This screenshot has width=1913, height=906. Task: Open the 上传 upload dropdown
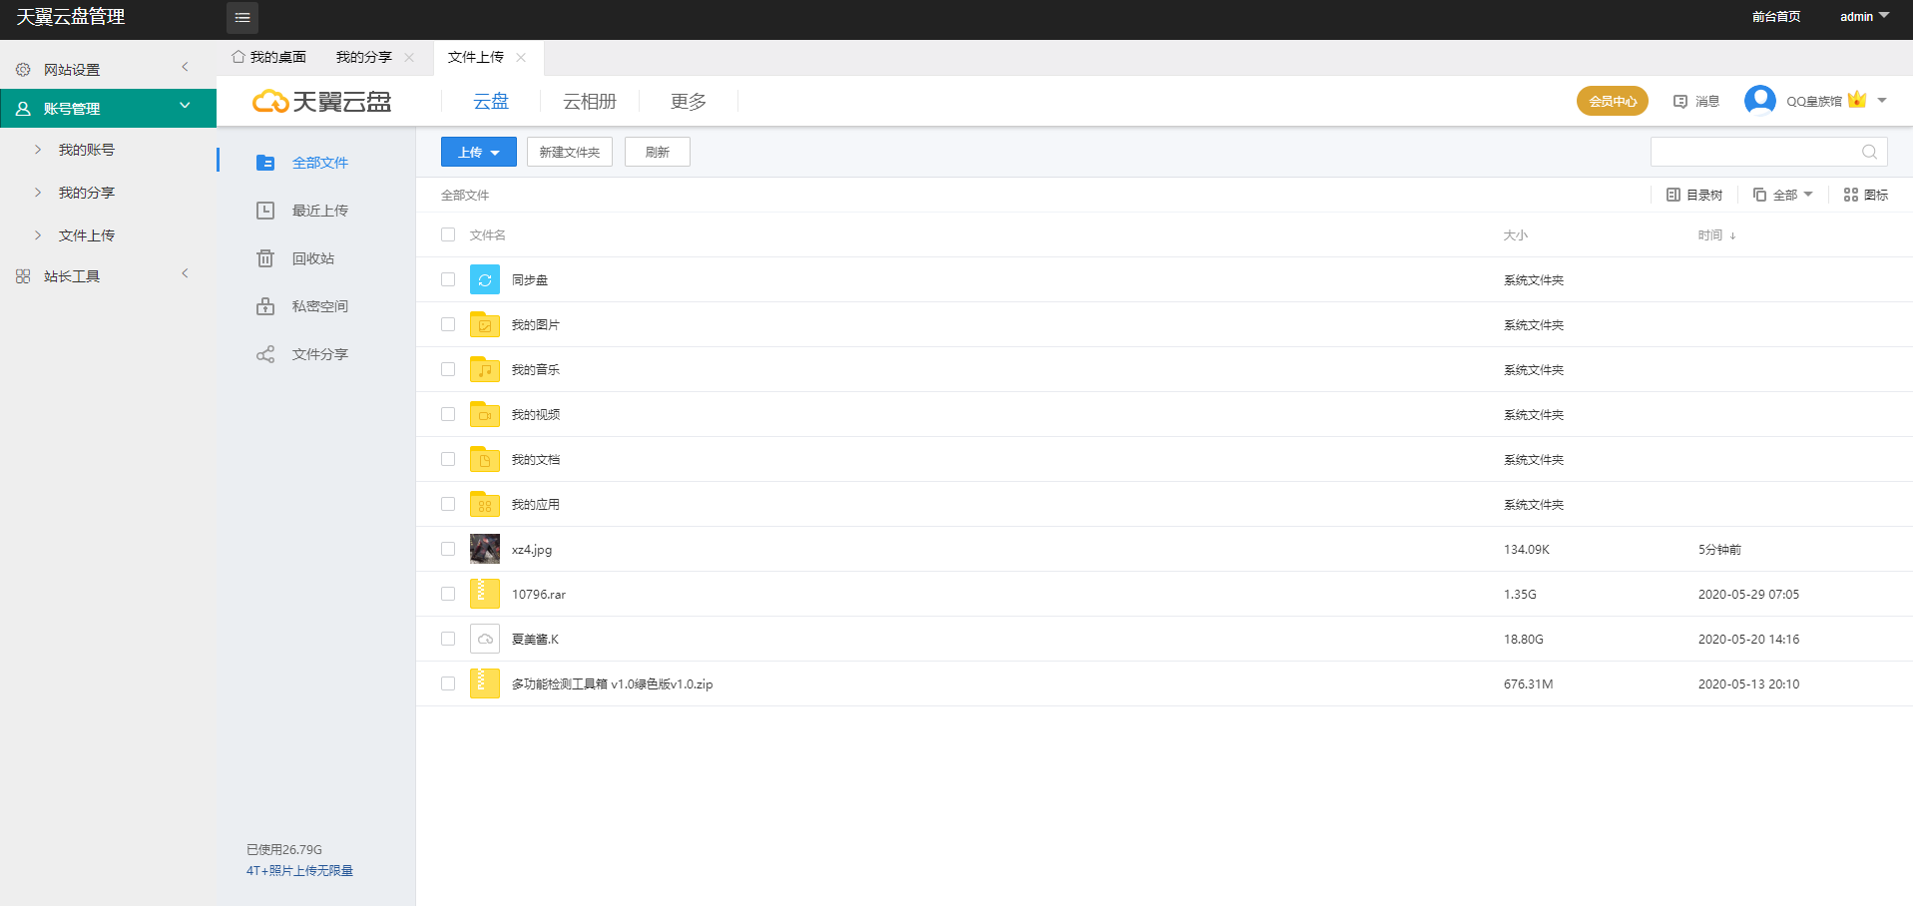478,152
